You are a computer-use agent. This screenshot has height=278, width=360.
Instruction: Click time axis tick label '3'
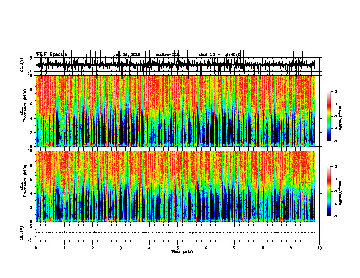(x=121, y=248)
